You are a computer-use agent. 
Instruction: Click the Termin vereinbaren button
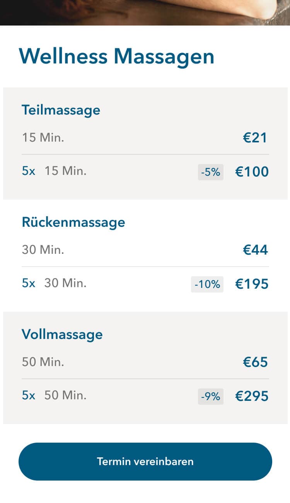click(145, 462)
